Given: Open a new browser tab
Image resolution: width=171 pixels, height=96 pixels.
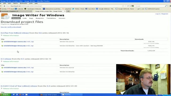Looking at the screenshot, I should pyautogui.click(x=68, y=11).
